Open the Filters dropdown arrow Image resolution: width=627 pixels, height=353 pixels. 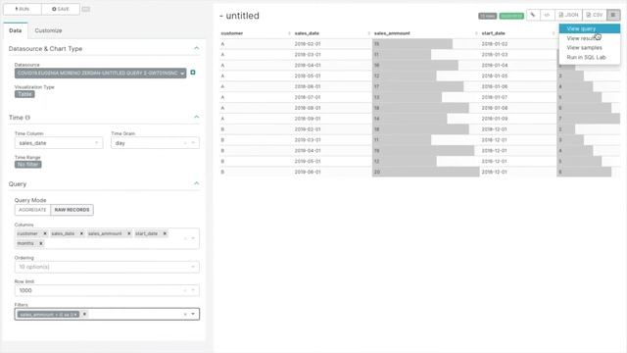tap(193, 314)
